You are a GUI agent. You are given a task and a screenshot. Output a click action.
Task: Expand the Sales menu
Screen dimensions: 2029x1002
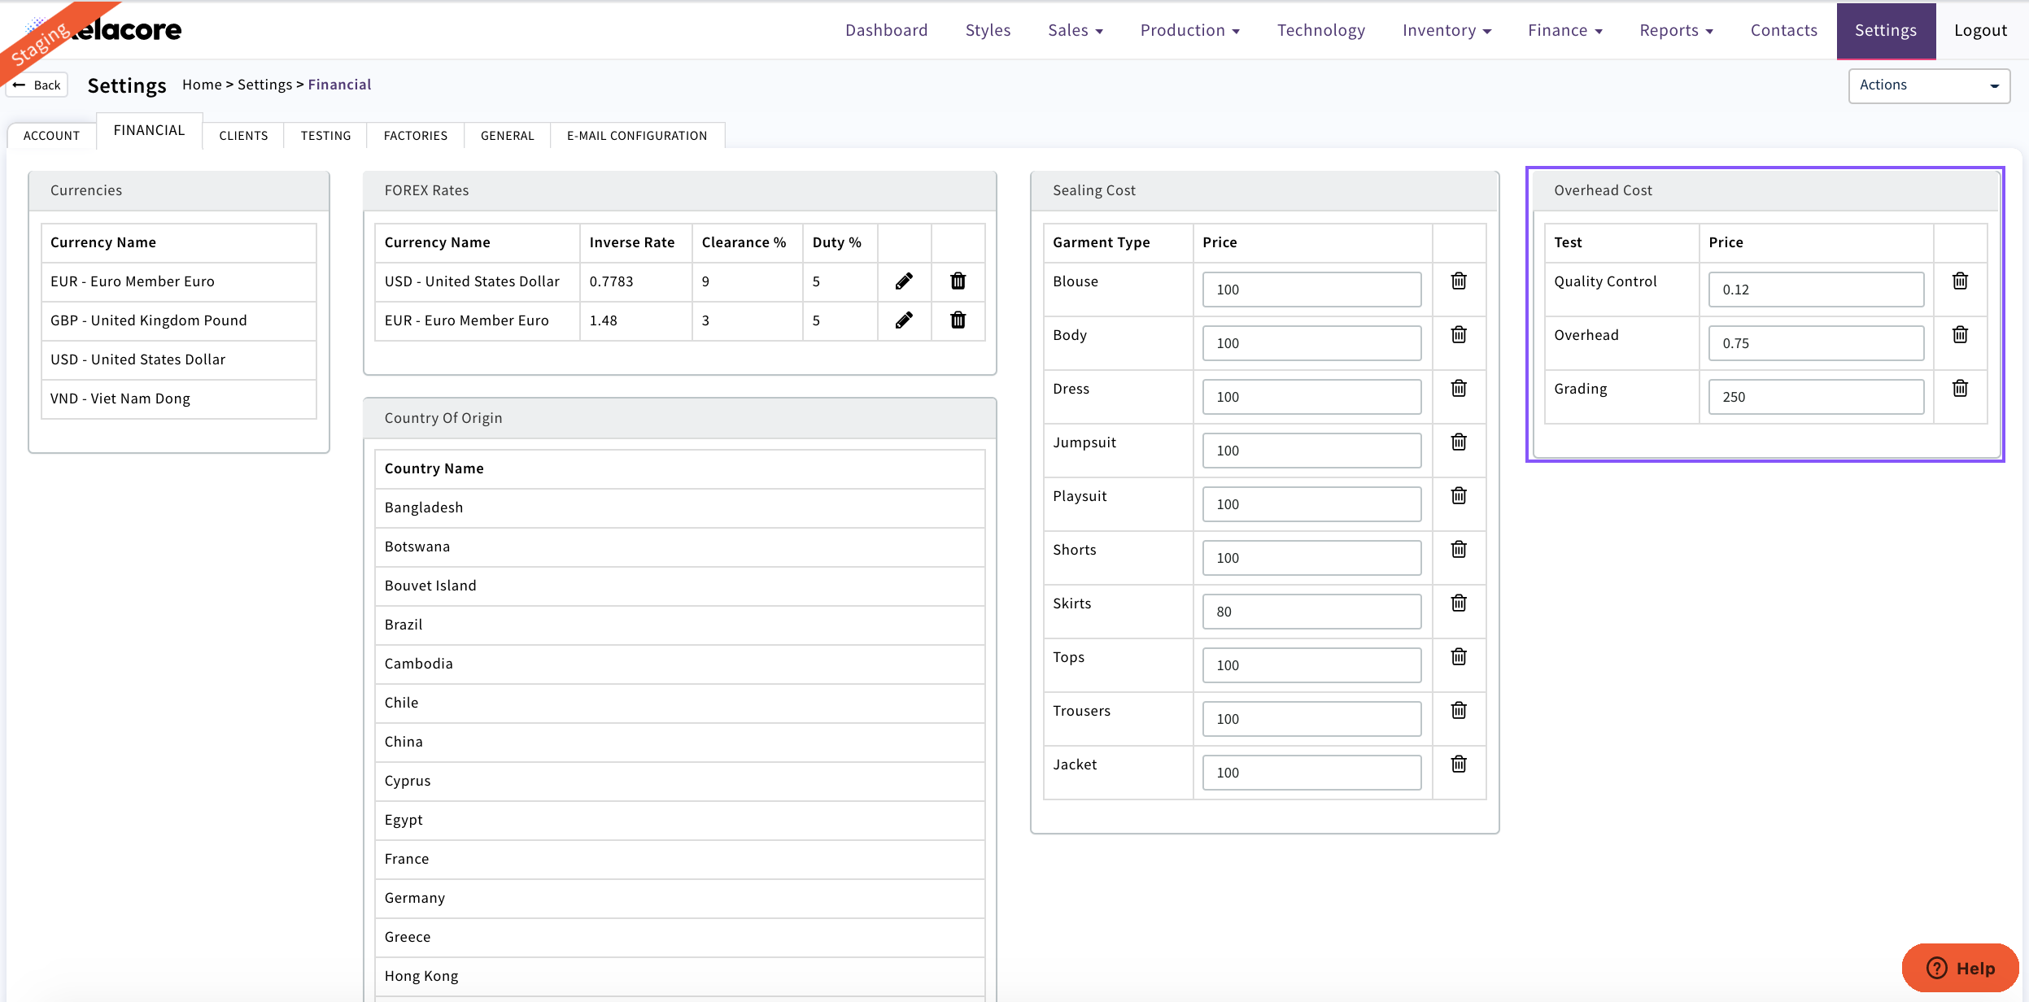click(1075, 30)
